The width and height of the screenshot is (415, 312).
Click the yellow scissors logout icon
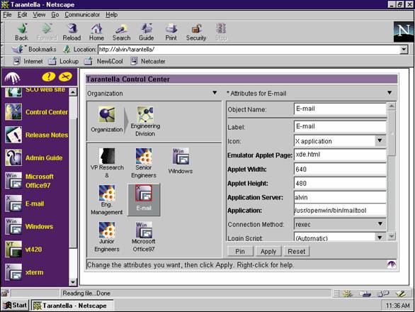(x=65, y=77)
